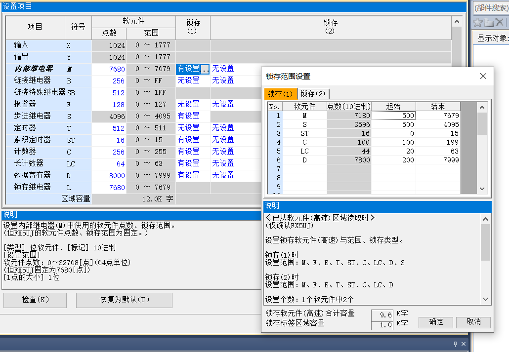Image resolution: width=509 pixels, height=352 pixels.
Task: Click the new folder icon in parts toolbar
Action: pyautogui.click(x=489, y=23)
